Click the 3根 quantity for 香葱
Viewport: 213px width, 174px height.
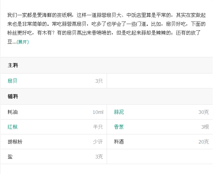205,127
